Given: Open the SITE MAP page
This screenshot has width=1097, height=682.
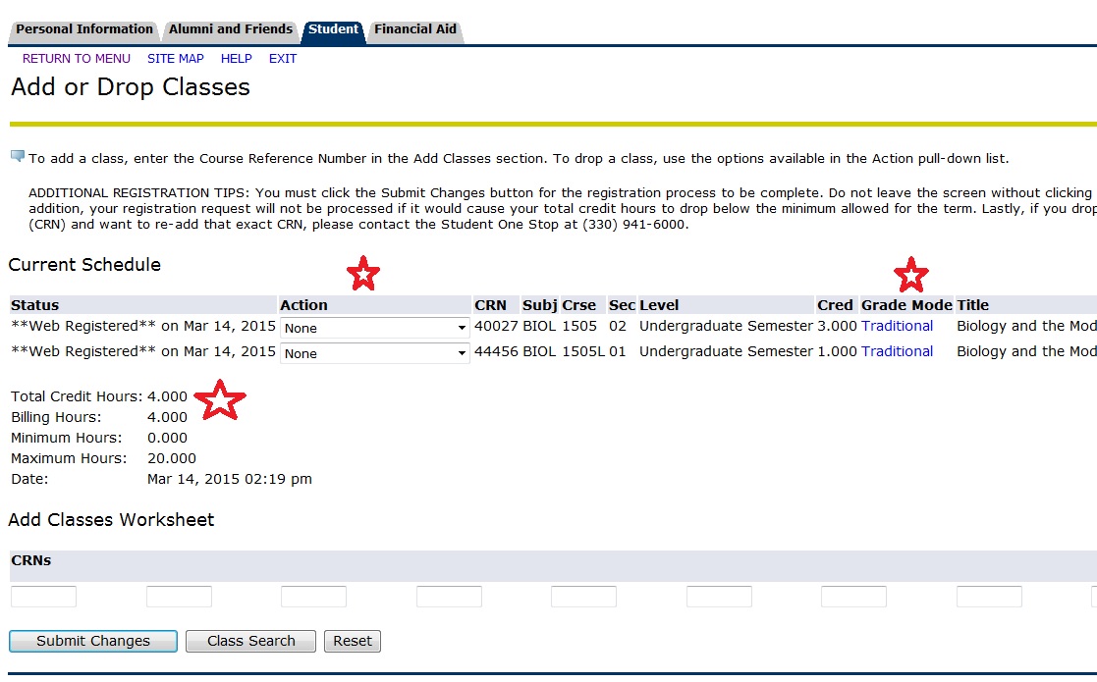Looking at the screenshot, I should pyautogui.click(x=175, y=58).
